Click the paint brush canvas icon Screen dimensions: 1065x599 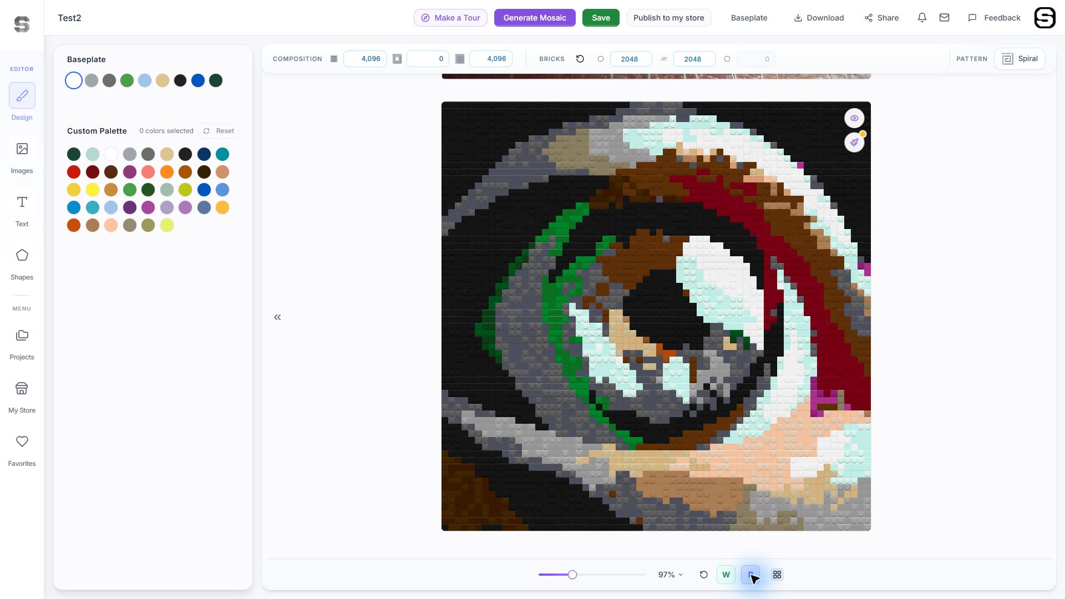(x=854, y=143)
